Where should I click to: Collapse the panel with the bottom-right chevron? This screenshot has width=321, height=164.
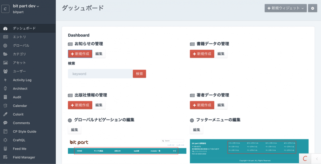coord(316,159)
